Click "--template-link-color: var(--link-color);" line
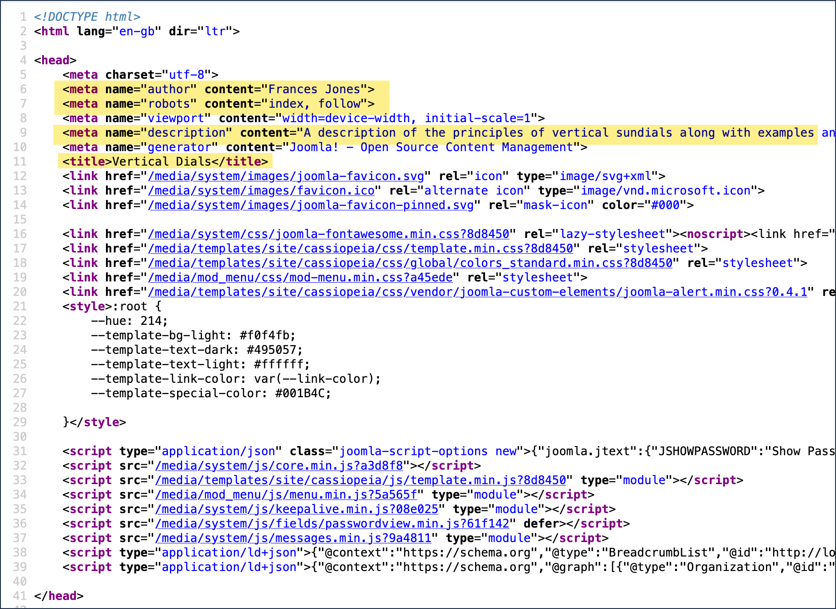Screen dimensions: 836x609 click(236, 379)
